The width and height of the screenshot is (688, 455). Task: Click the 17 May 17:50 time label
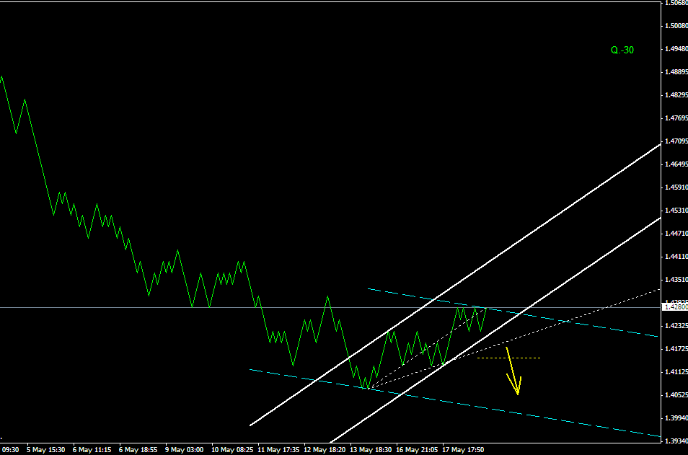point(463,450)
